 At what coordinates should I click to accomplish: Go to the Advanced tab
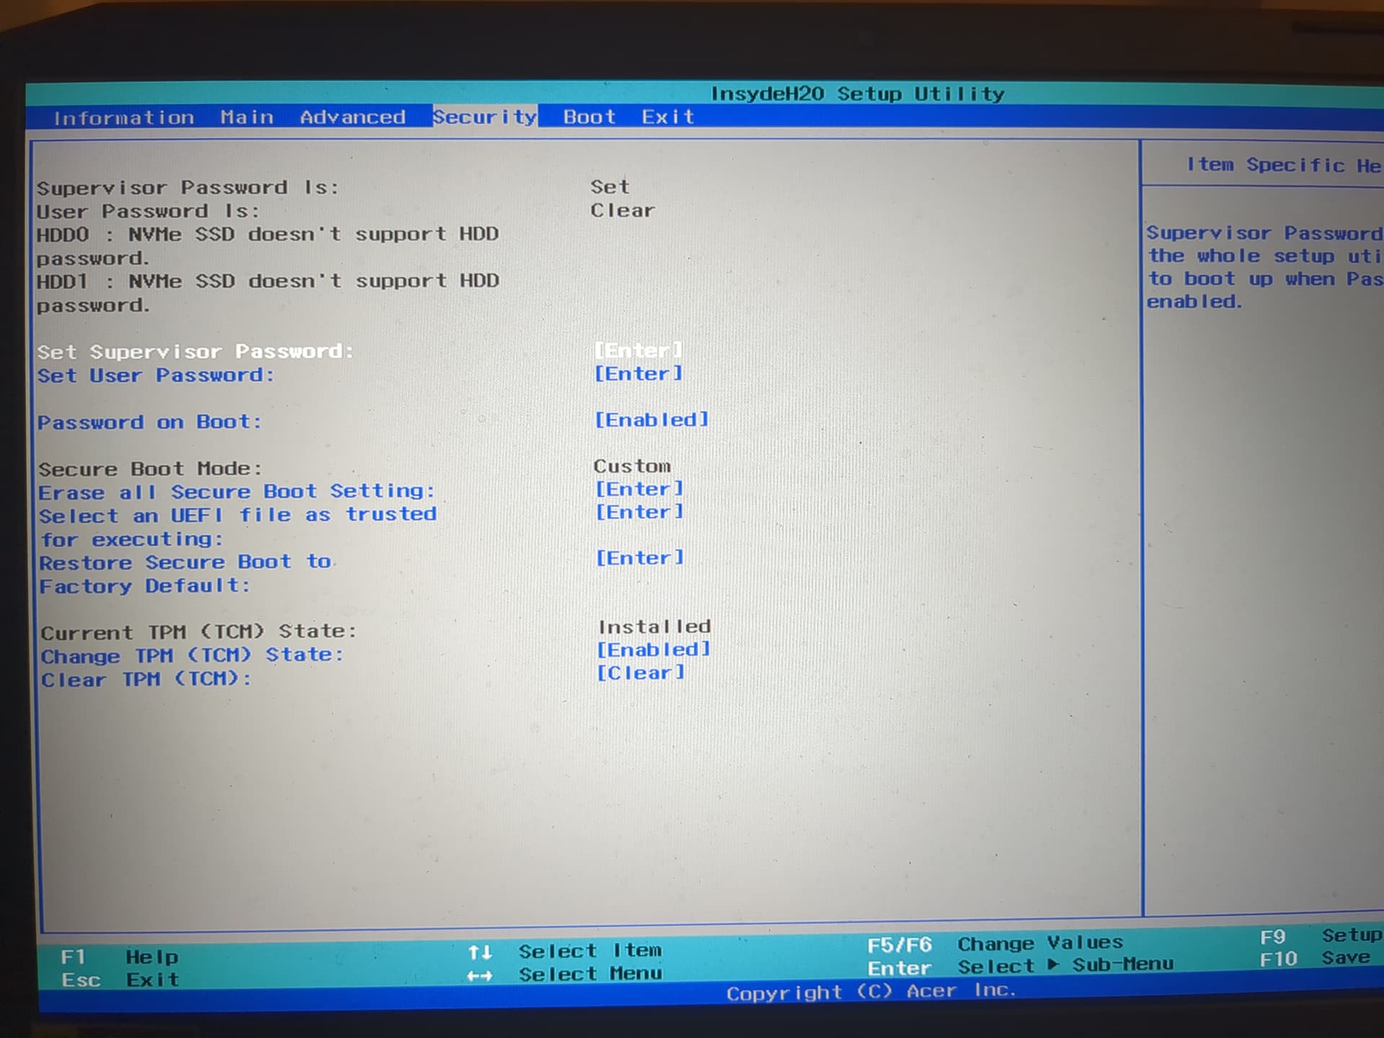point(352,117)
